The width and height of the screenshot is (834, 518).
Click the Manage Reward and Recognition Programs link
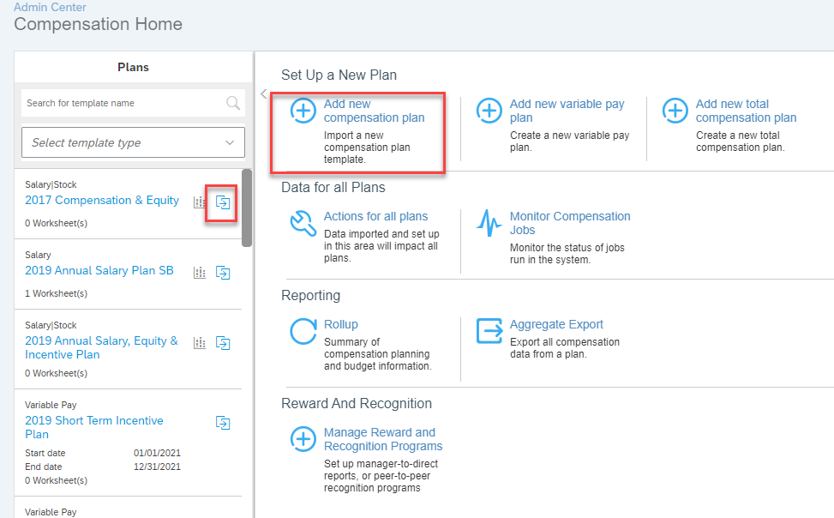383,439
